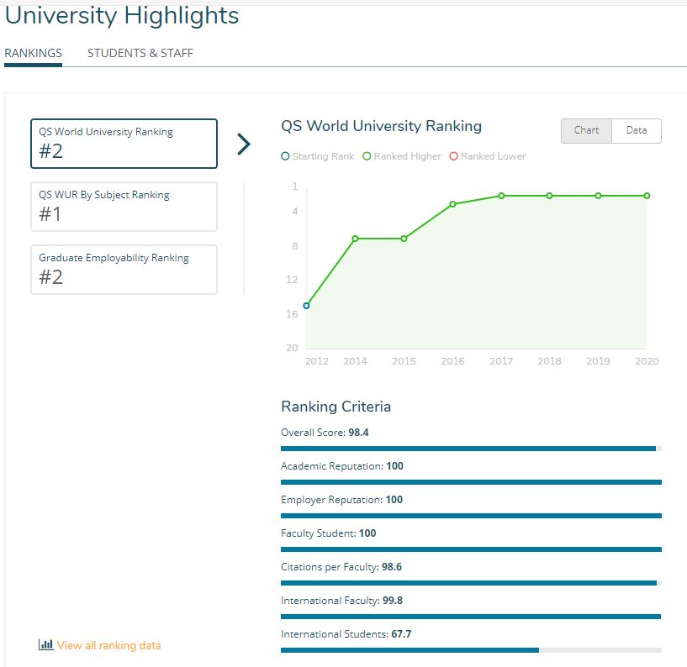
Task: Switch to Data view
Action: click(x=637, y=130)
